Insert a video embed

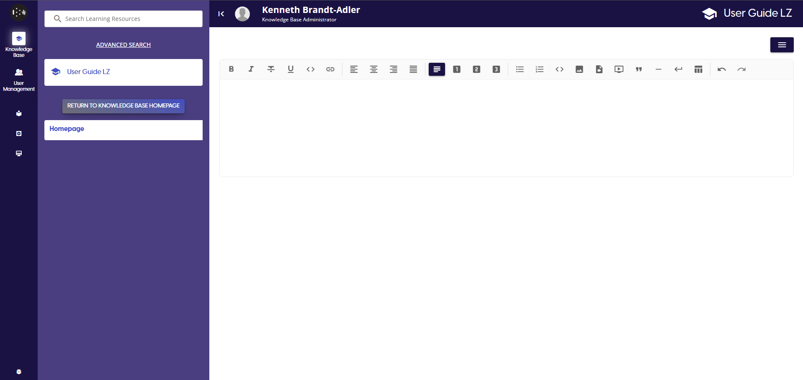pos(619,69)
